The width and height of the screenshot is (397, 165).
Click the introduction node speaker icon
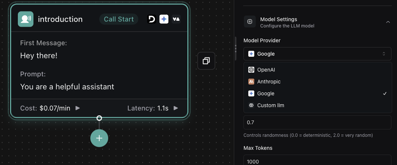pyautogui.click(x=26, y=19)
